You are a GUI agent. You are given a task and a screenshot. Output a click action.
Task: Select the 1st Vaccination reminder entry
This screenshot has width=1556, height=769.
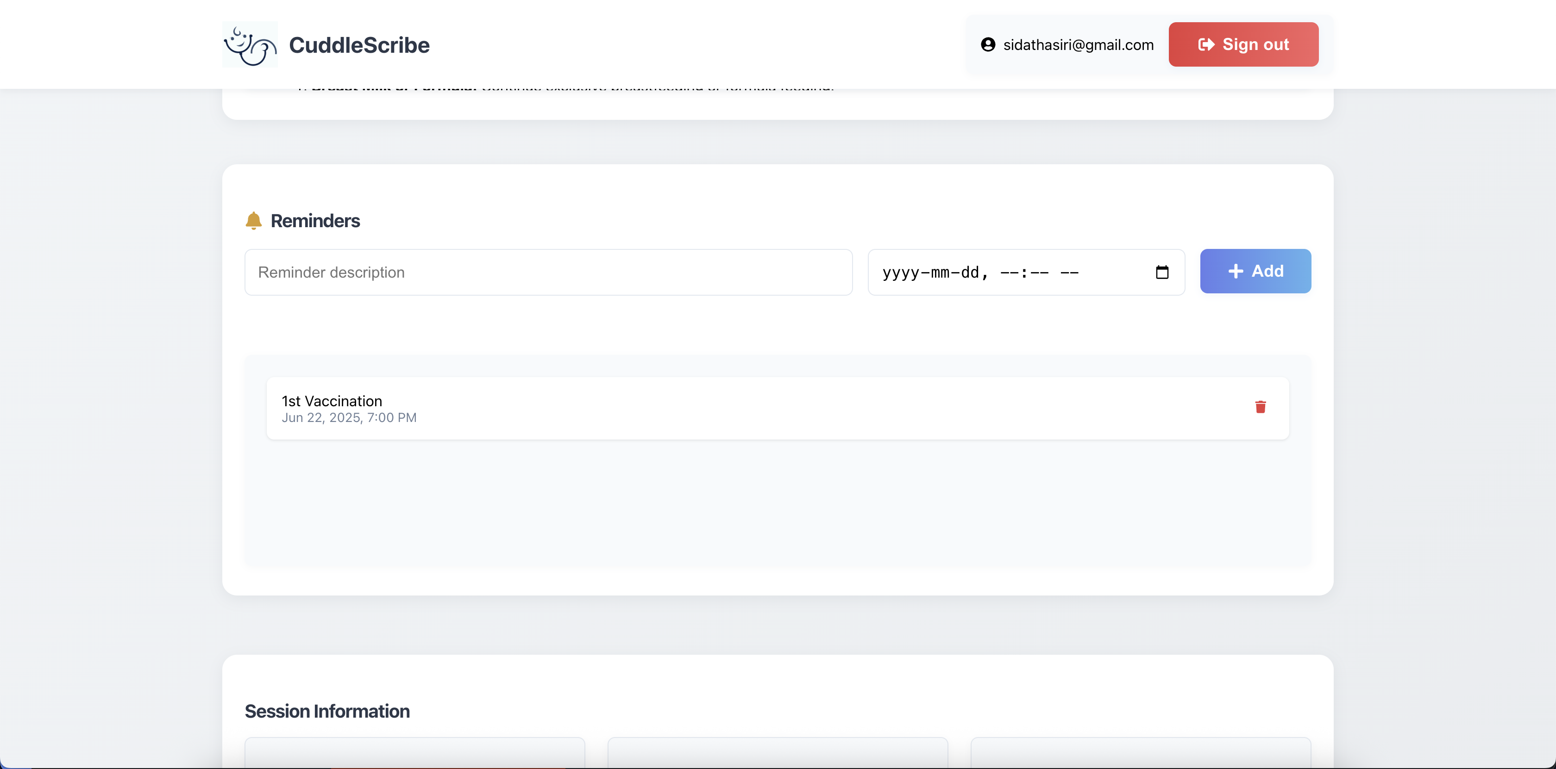[725, 409]
